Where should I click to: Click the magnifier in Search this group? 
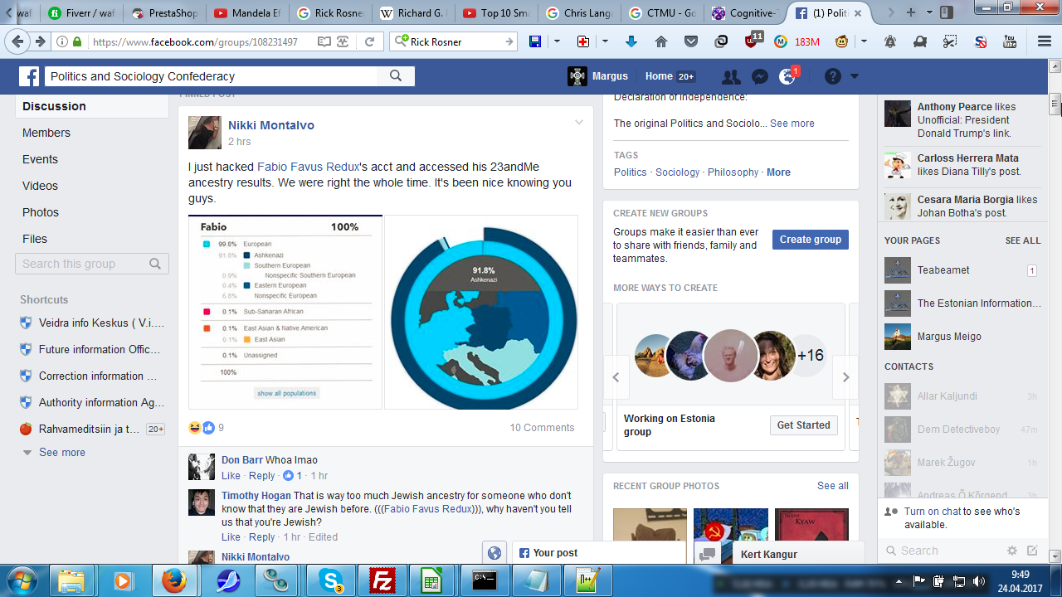tap(155, 264)
